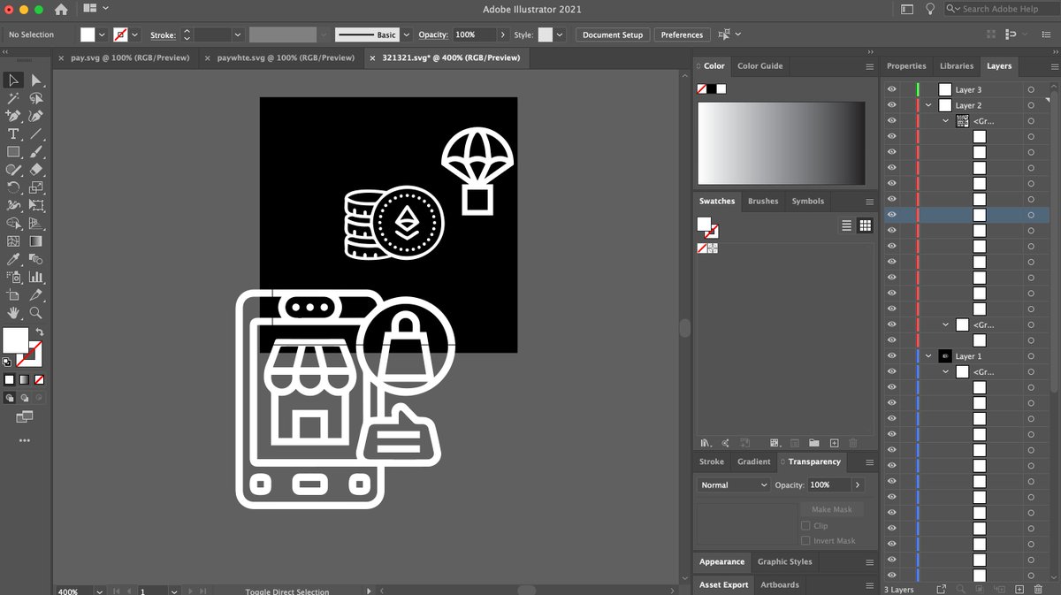
Task: Open the Gradient panel tab
Action: (x=754, y=462)
